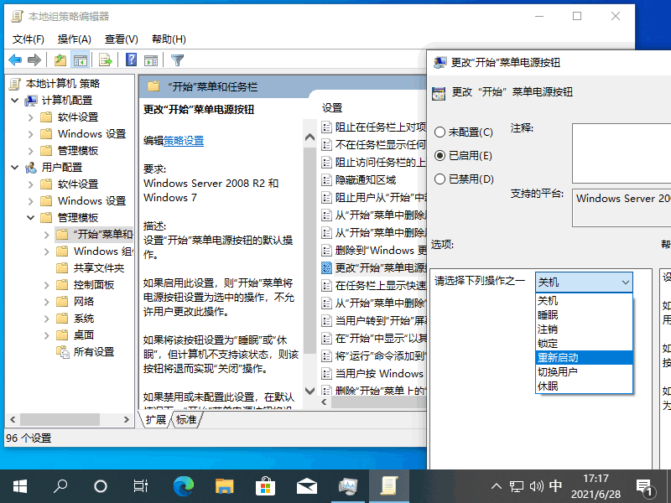
Task: Click the performance monitor taskbar icon
Action: click(348, 486)
